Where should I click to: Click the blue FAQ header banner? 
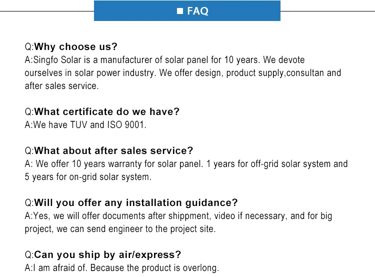(x=187, y=11)
